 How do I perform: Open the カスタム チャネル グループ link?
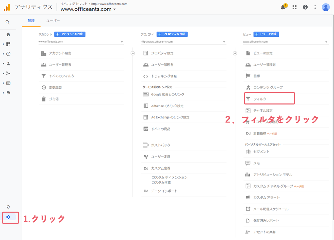click(x=273, y=186)
